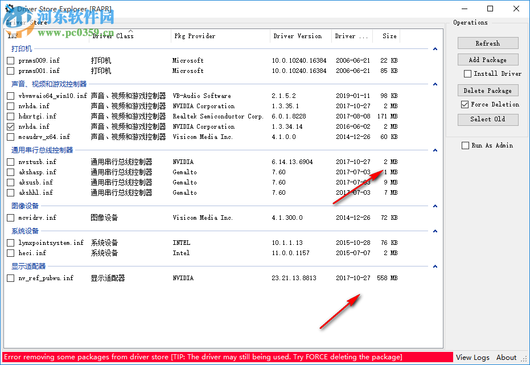Click the 系统设备 group header label
This screenshot has height=365, width=530.
point(25,231)
